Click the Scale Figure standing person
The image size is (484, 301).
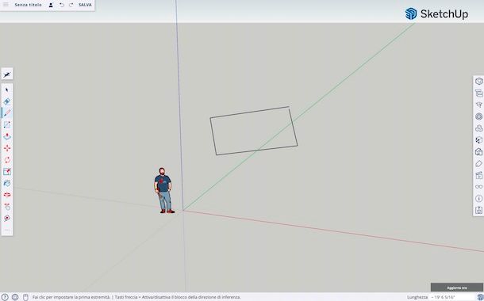pos(163,190)
